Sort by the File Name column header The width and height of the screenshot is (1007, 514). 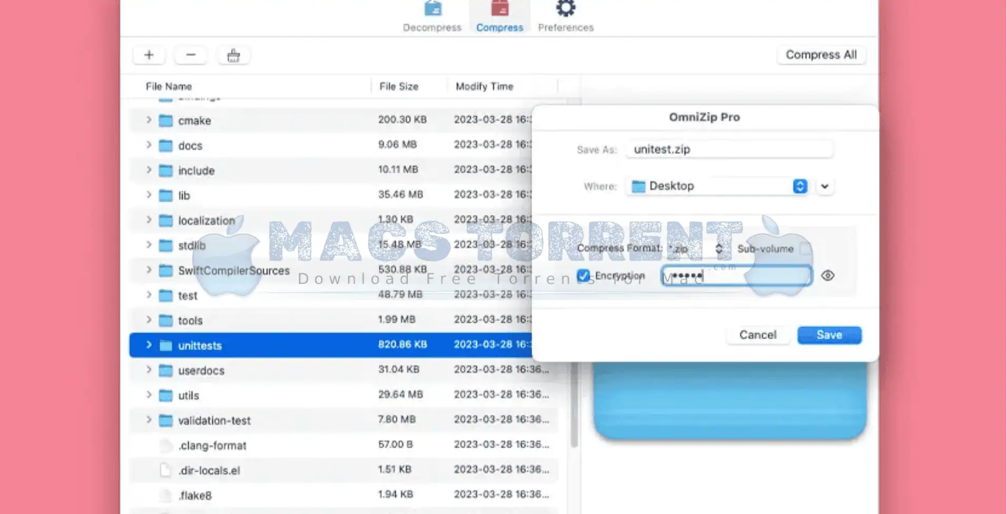(x=169, y=86)
